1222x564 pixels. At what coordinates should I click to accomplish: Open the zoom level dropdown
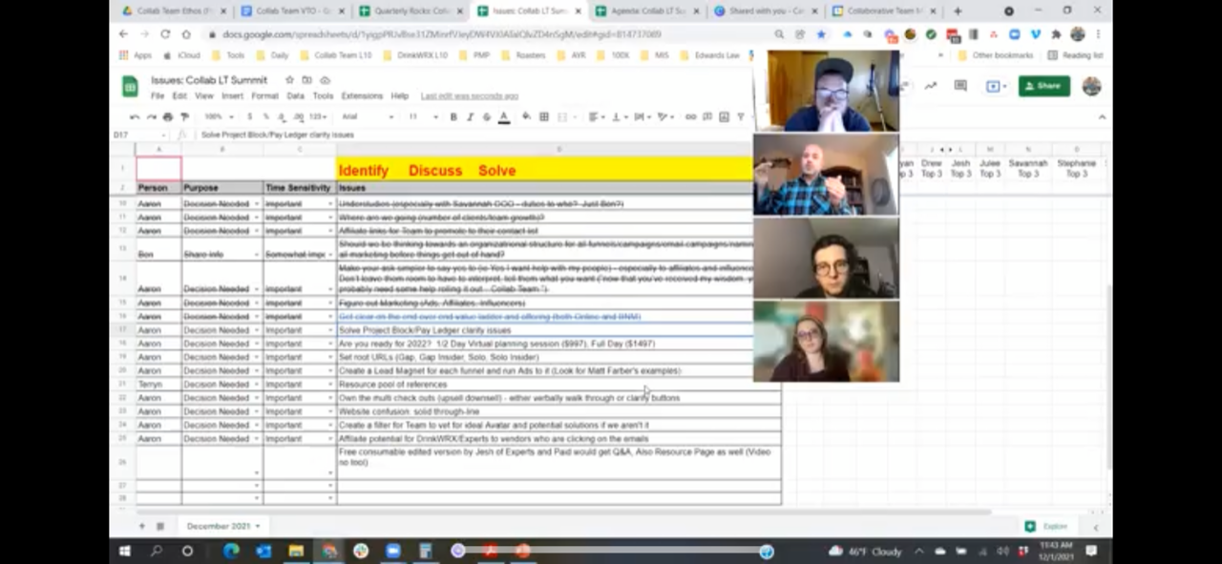tap(219, 117)
